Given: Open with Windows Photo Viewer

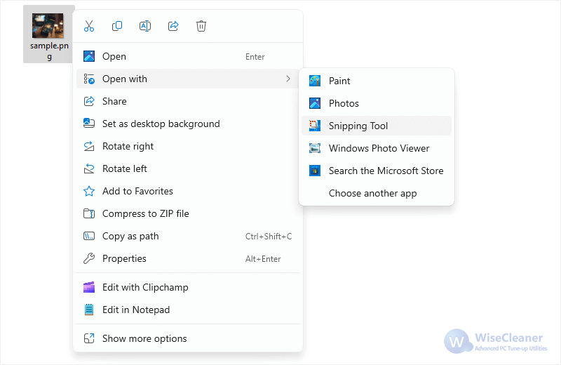Looking at the screenshot, I should [x=377, y=148].
